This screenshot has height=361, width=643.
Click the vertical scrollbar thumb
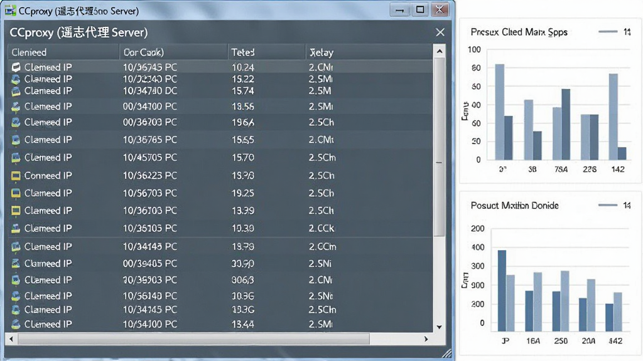pyautogui.click(x=439, y=147)
